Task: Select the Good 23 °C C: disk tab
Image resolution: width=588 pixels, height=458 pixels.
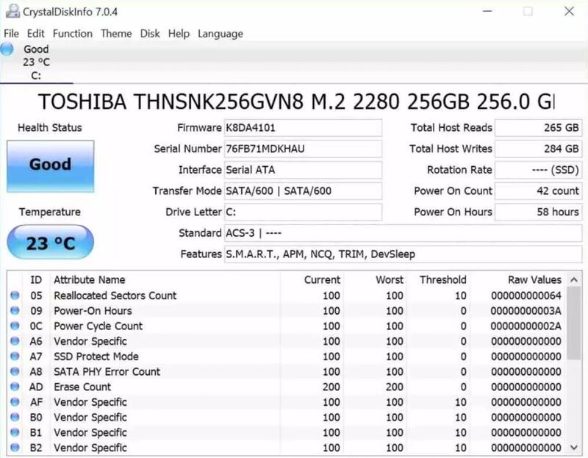Action: [36, 62]
